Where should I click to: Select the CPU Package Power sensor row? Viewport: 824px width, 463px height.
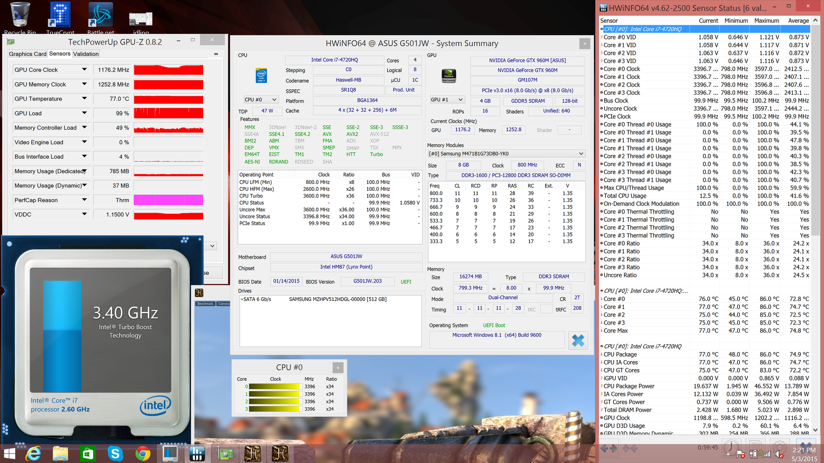coord(705,386)
